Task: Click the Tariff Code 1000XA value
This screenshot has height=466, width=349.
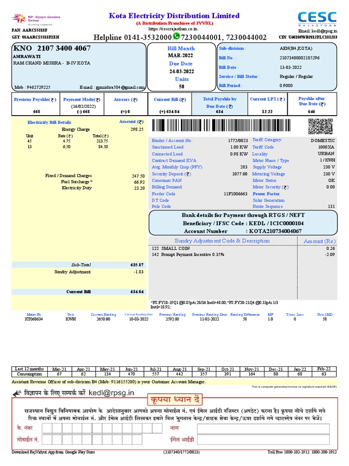Action: (x=326, y=147)
